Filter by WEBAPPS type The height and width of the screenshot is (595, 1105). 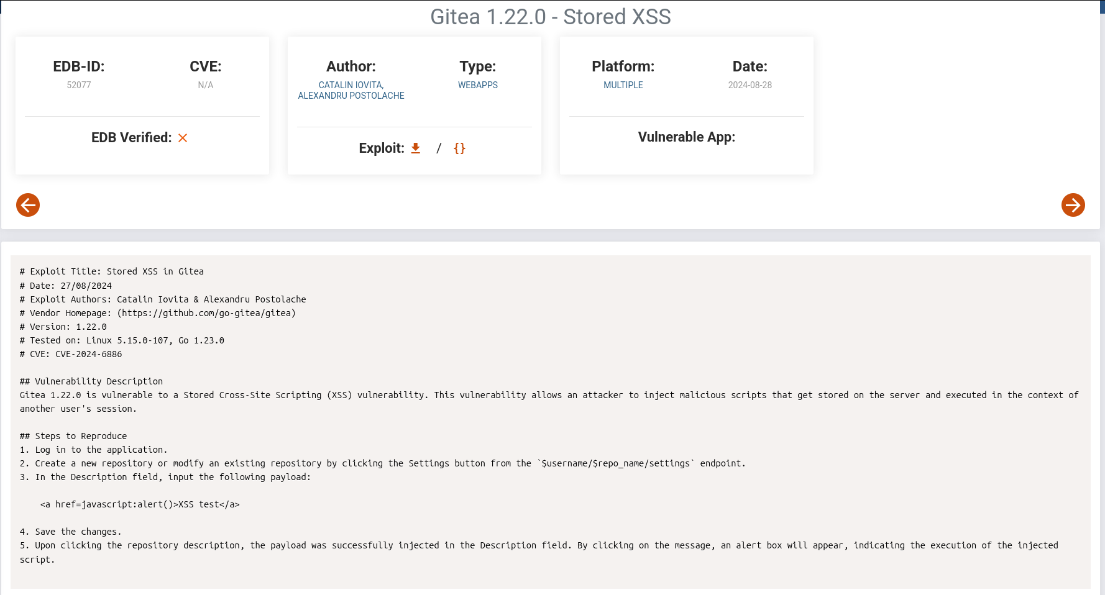477,85
